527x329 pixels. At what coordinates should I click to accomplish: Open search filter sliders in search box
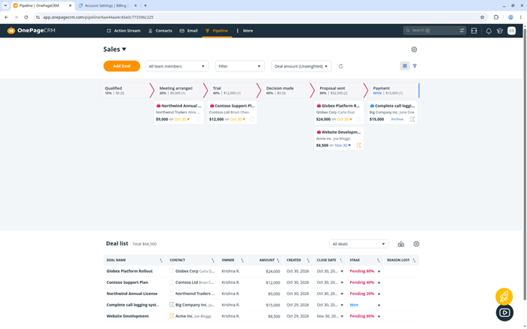pyautogui.click(x=462, y=30)
